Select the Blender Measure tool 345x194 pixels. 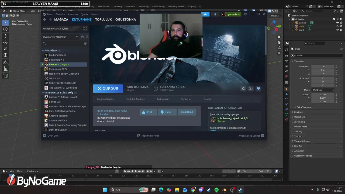coord(5,69)
